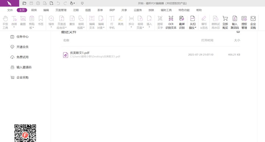Screen dimensions: 265x142
Task: Open the 云服务 cloud services tab
Action: click(138, 10)
